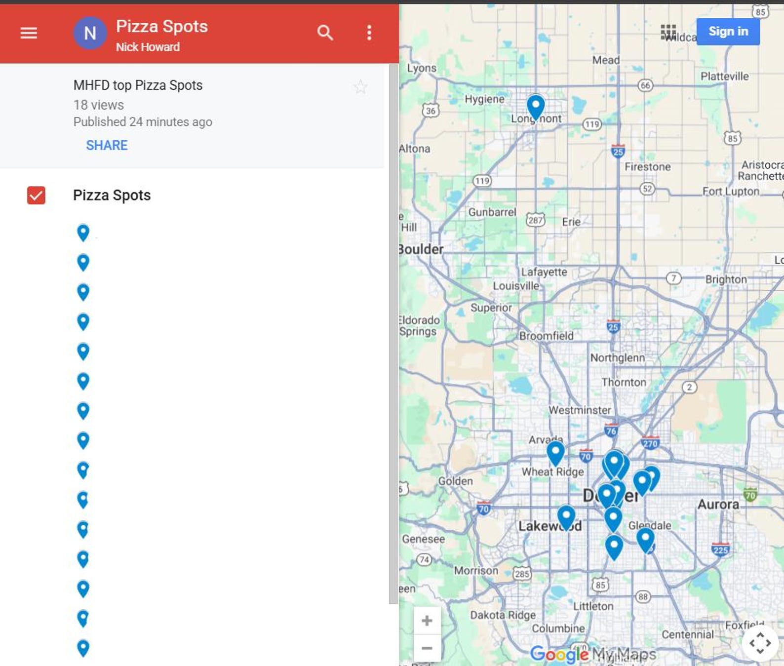Image resolution: width=784 pixels, height=666 pixels.
Task: Open the map search magnifier
Action: pyautogui.click(x=325, y=33)
